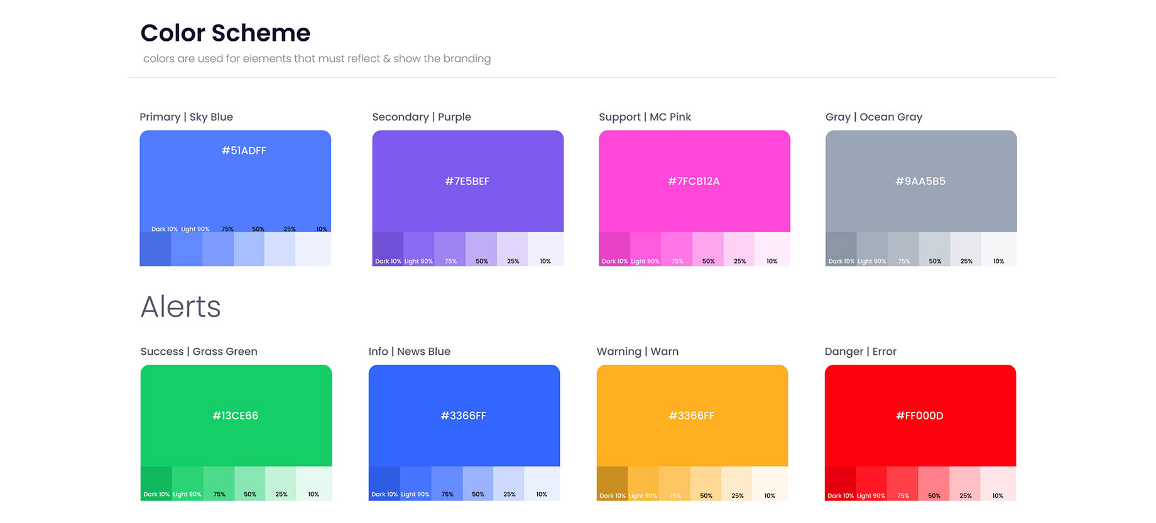Select the Grass Green #13CE66 swatch

pyautogui.click(x=236, y=415)
